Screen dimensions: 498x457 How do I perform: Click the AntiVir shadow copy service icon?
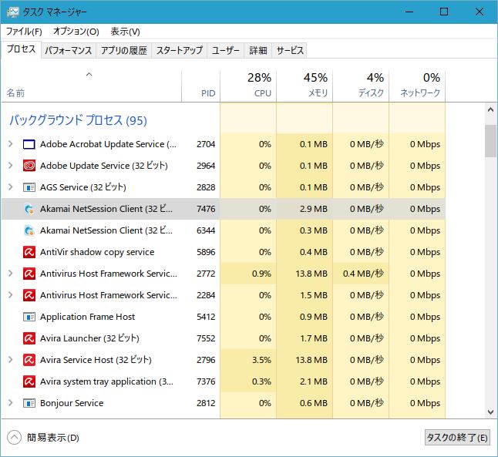point(29,253)
